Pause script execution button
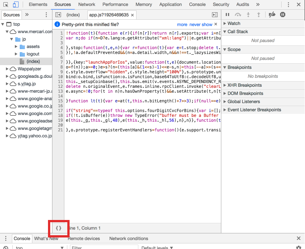 [227, 15]
